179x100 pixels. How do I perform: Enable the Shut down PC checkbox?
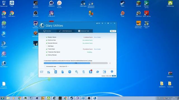(58, 66)
